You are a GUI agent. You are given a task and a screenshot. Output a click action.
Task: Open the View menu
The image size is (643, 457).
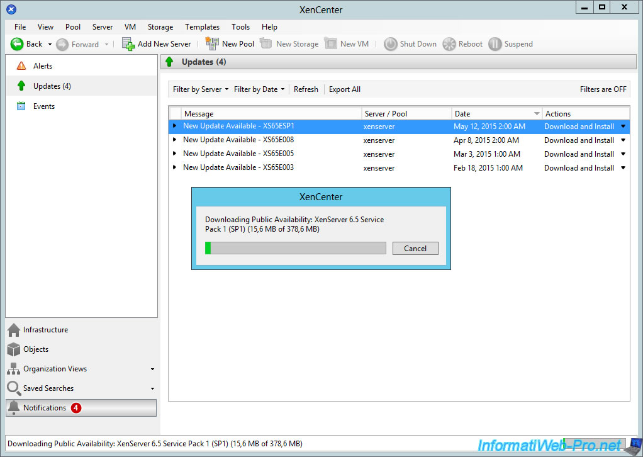pos(45,27)
